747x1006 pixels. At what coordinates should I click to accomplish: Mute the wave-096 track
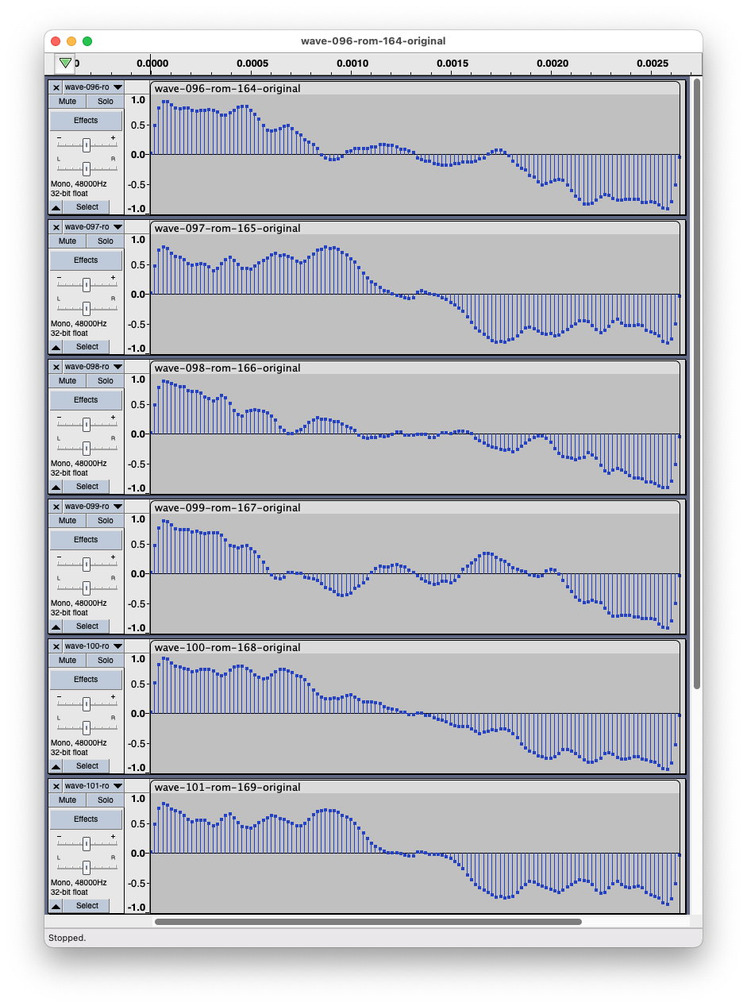(67, 102)
